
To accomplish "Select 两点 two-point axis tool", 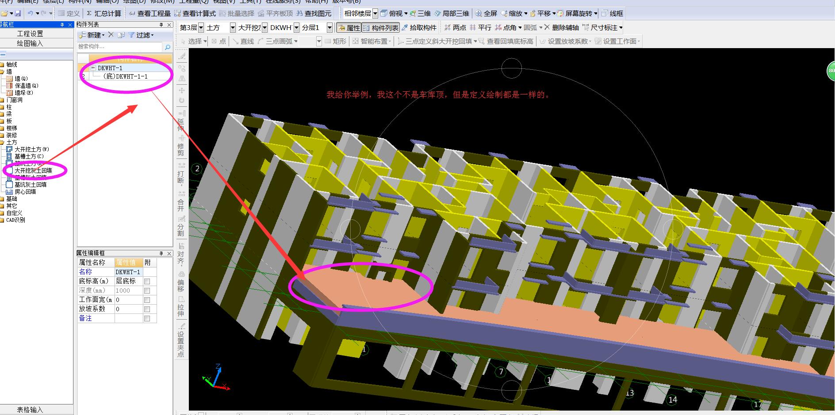I will click(x=455, y=28).
